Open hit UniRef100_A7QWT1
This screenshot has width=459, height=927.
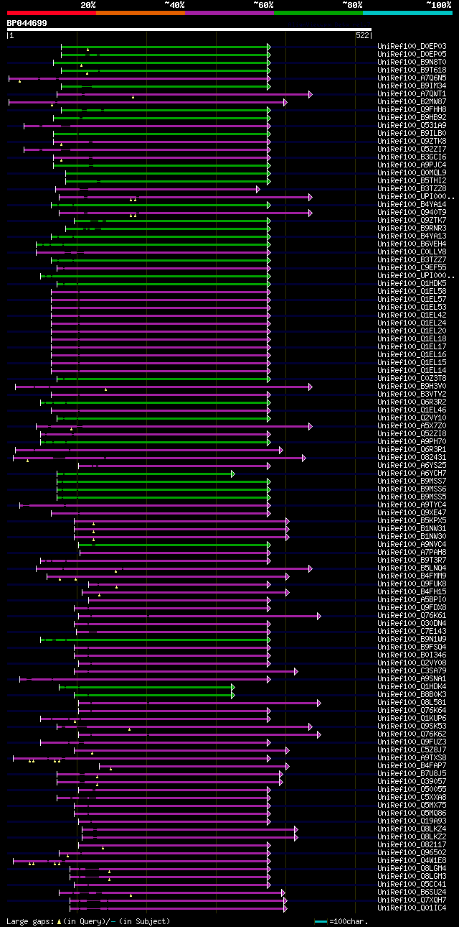coord(412,94)
